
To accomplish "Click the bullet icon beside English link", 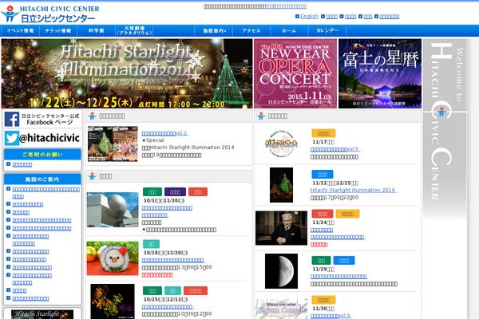I will point(297,16).
